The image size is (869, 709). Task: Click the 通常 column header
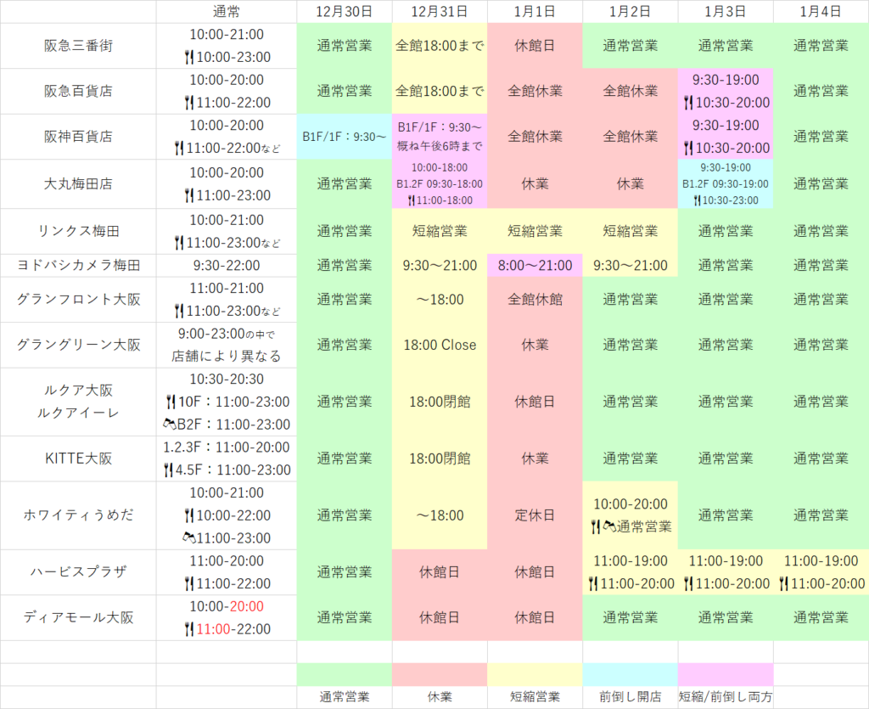coord(226,12)
